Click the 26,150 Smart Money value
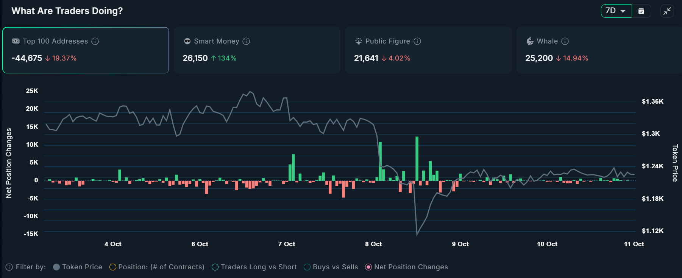This screenshot has height=278, width=682. [195, 58]
